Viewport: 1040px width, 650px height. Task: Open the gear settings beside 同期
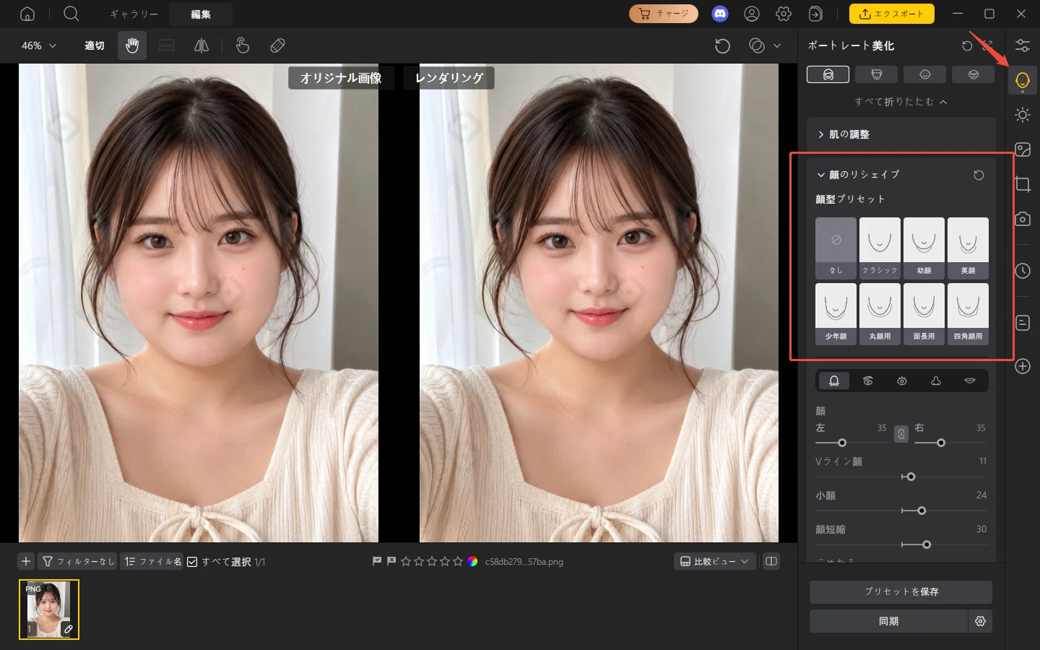tap(980, 621)
